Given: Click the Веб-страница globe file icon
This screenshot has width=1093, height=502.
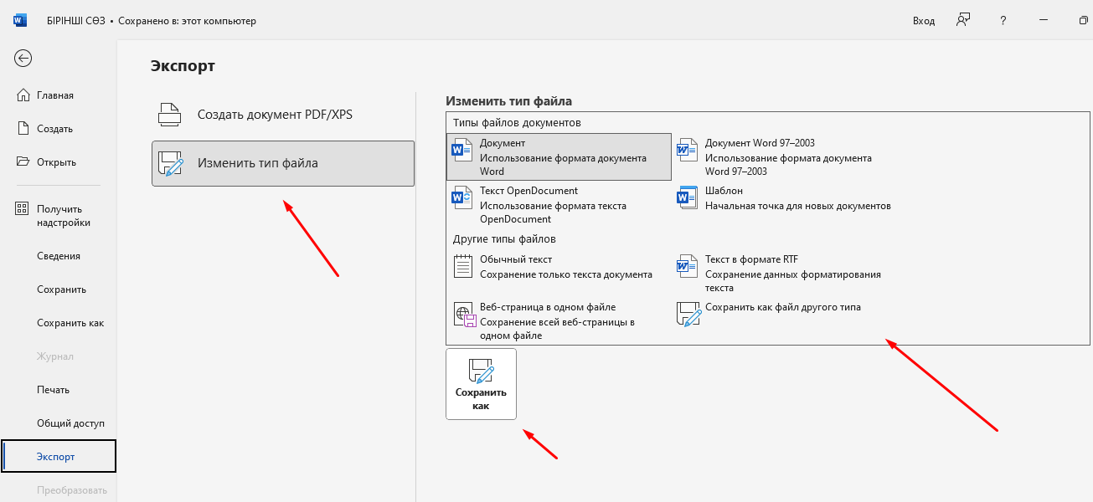Looking at the screenshot, I should coord(464,315).
